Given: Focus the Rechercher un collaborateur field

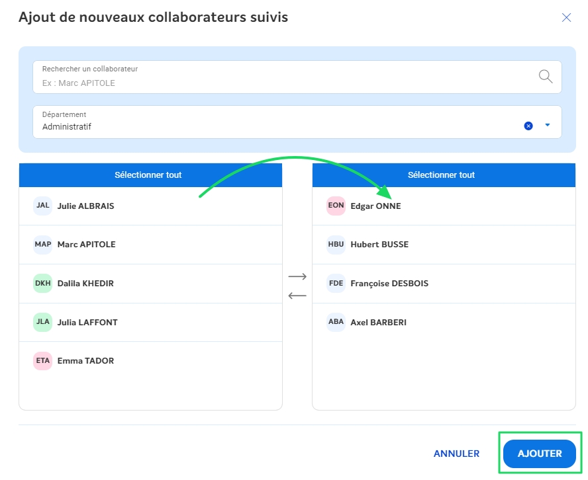Looking at the screenshot, I should click(297, 77).
